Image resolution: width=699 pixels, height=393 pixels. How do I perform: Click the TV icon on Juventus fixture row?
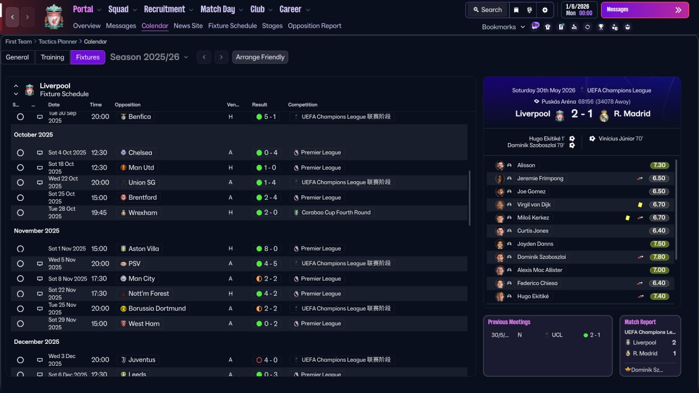(x=40, y=360)
